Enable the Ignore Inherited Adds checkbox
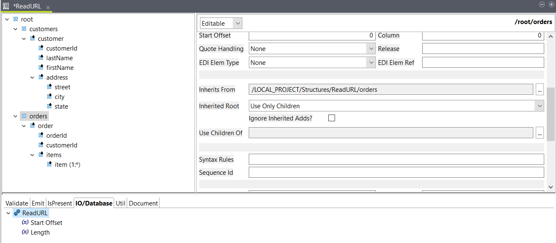 click(332, 118)
